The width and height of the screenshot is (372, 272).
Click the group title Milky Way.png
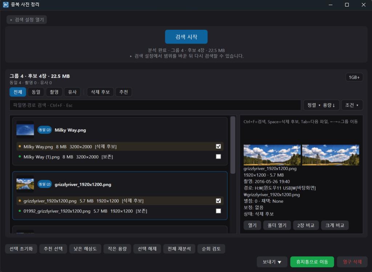point(70,130)
